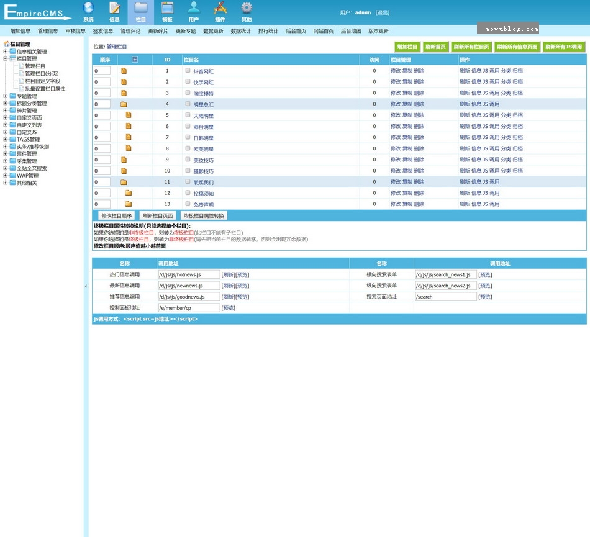Collapse the 栏目管理 tree node
This screenshot has height=537, width=590.
[x=5, y=58]
